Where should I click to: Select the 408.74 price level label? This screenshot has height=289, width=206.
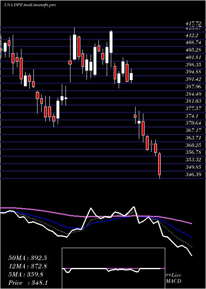coord(193,43)
